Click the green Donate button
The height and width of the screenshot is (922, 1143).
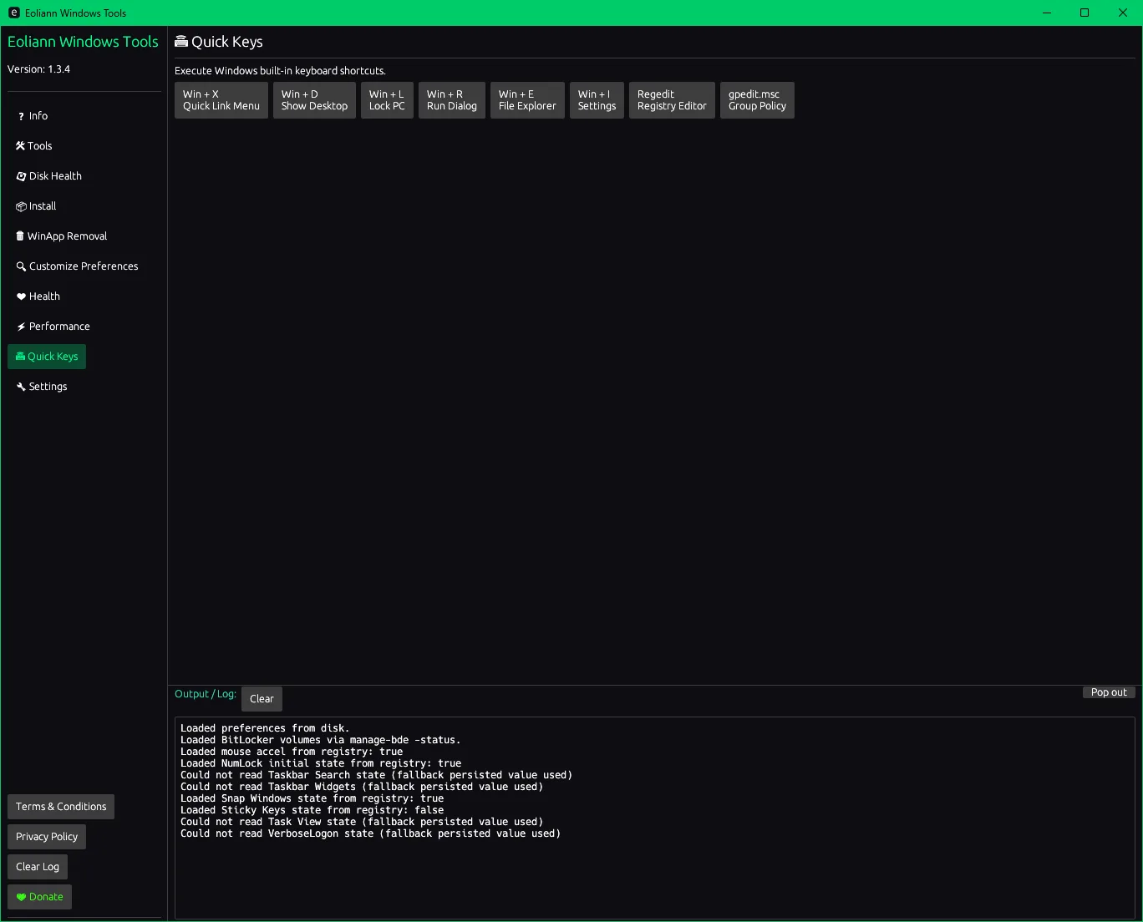(39, 897)
